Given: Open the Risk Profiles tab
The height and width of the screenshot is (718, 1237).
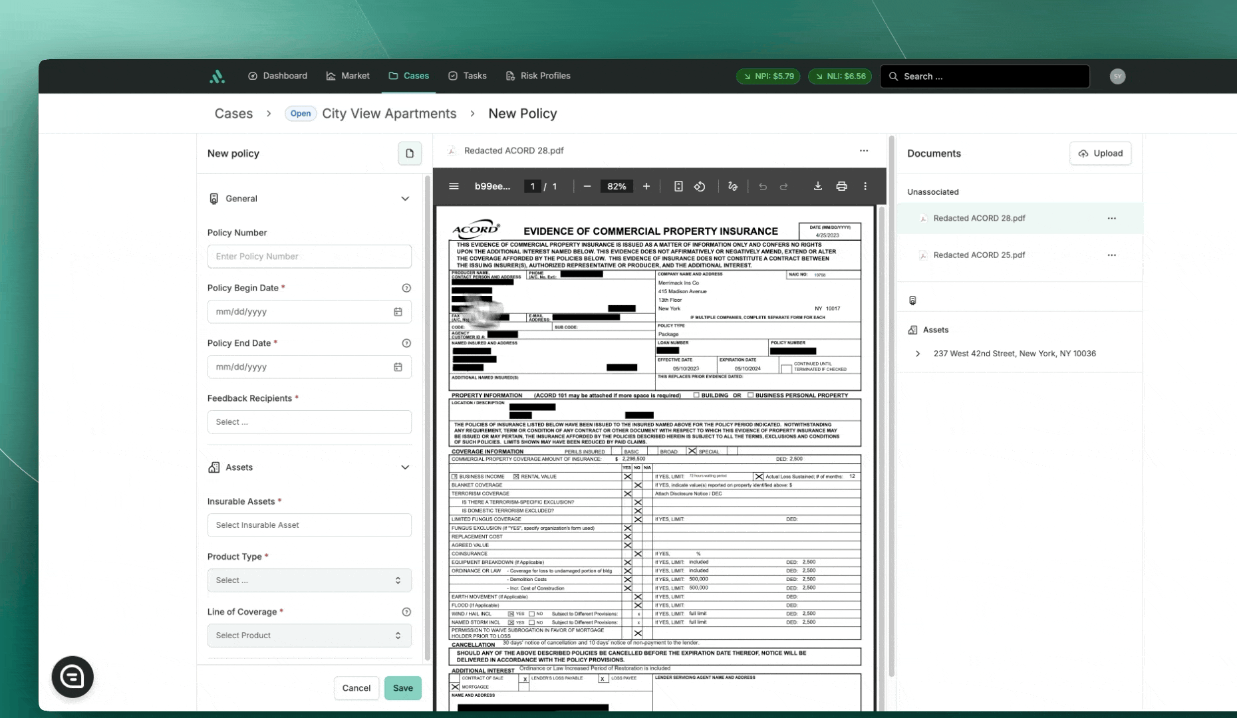Looking at the screenshot, I should (x=538, y=76).
